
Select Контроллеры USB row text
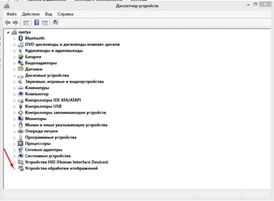43,106
